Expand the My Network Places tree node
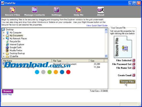142x107 pixels. 4,38
